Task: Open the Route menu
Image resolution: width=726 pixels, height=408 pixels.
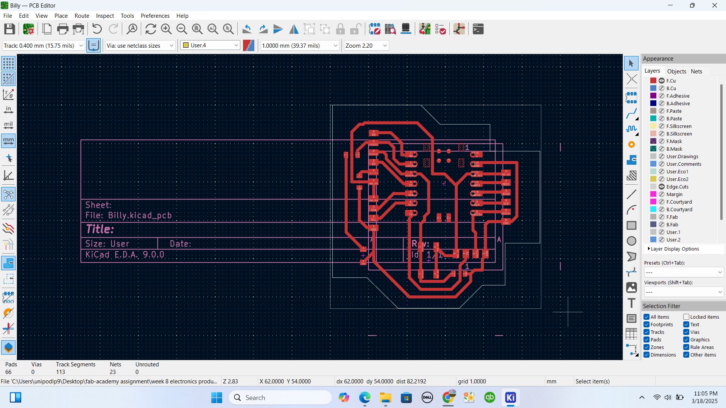Action: tap(82, 16)
